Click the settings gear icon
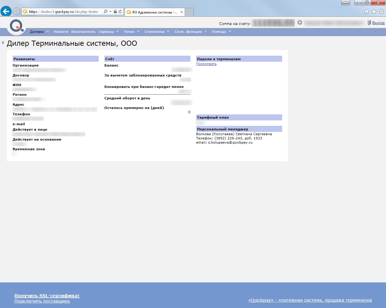Image resolution: width=386 pixels, height=308 pixels. [300, 23]
